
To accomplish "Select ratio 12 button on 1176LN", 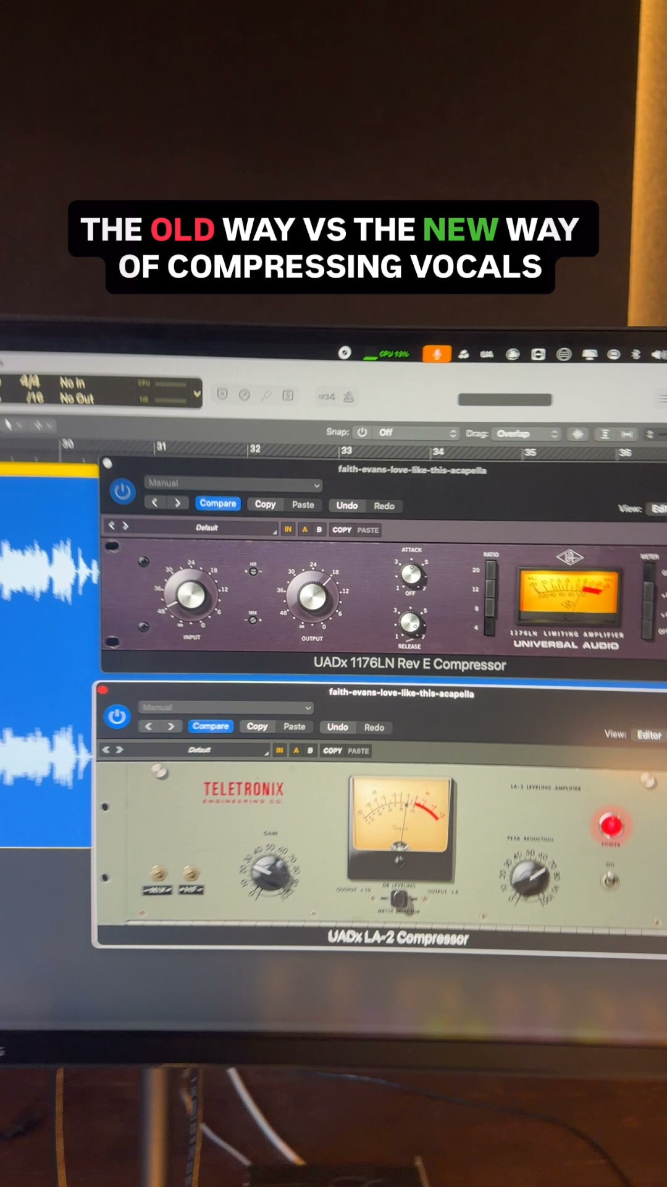I will tap(490, 589).
